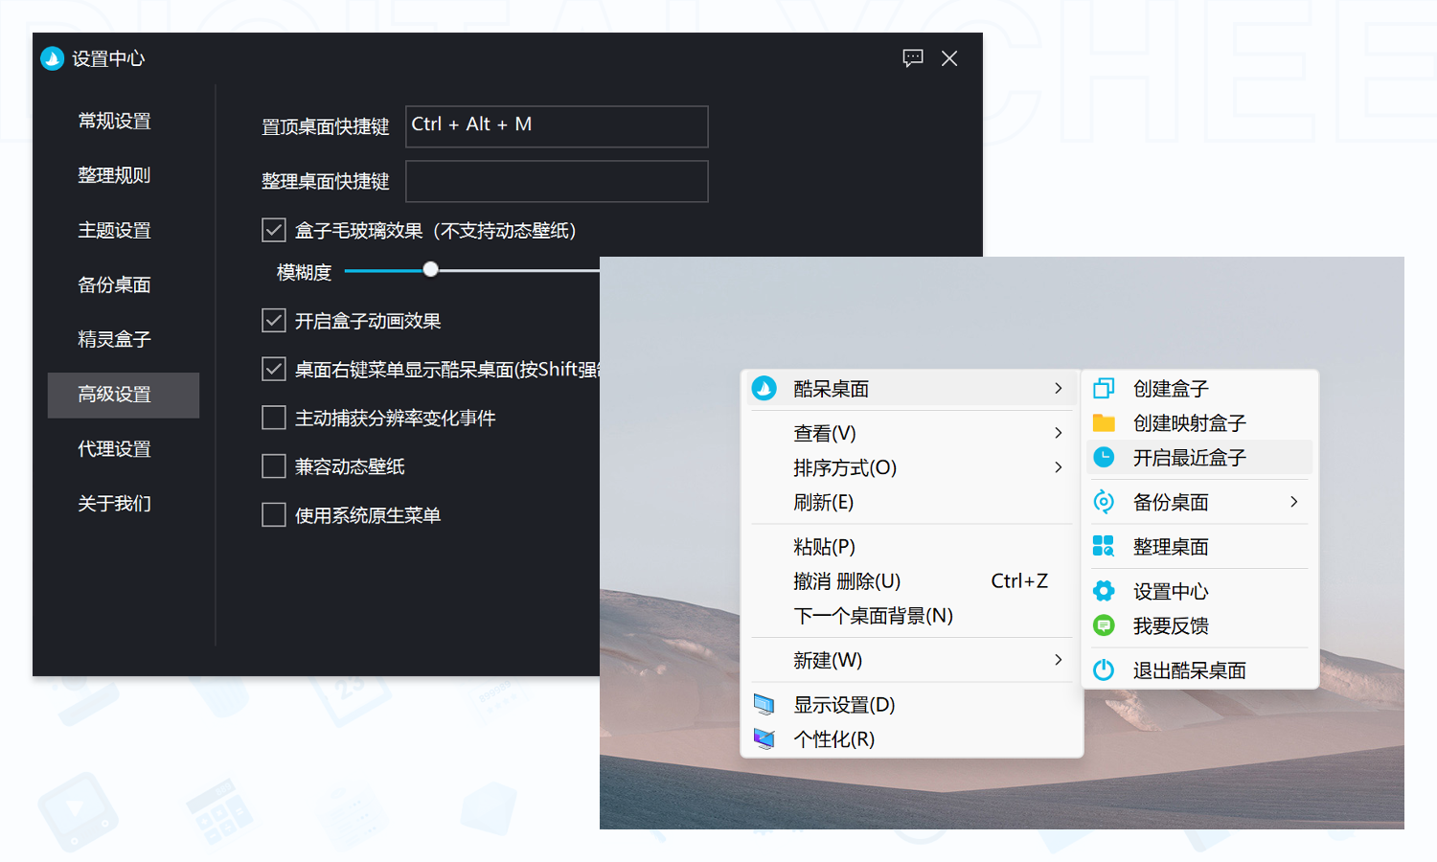Viewport: 1437px width, 862px height.
Task: Switch to the 主题设置 section
Action: [x=113, y=230]
